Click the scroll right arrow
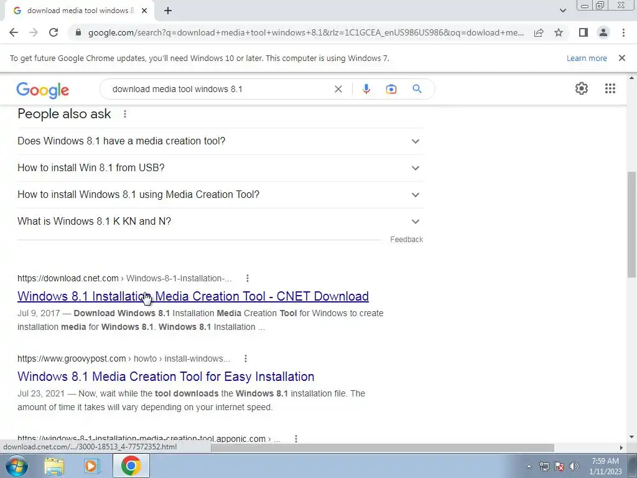This screenshot has height=478, width=637. tap(621, 448)
